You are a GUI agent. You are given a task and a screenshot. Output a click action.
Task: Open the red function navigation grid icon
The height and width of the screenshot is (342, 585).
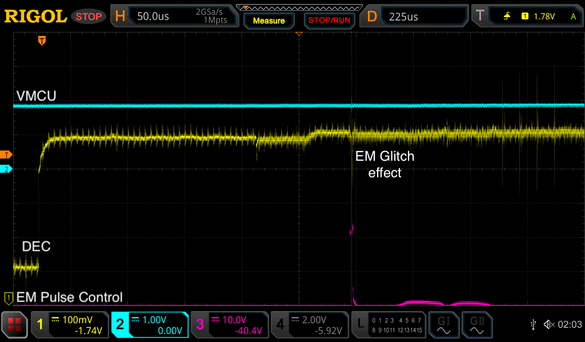tap(15, 325)
